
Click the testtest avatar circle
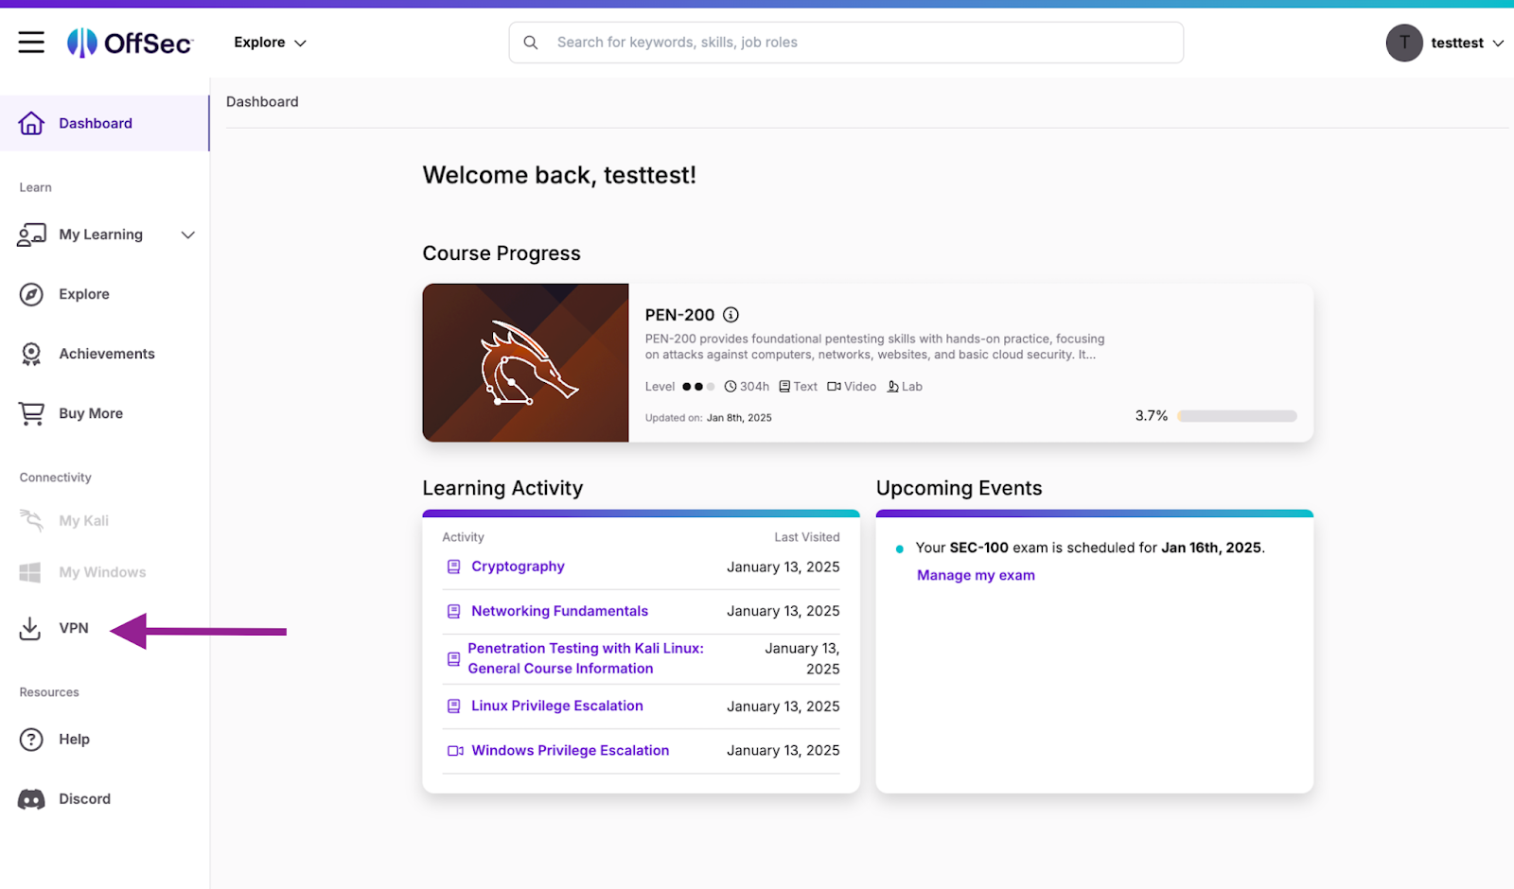[1404, 43]
